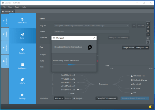
Task: Switch to the Badbank wallet account tab
Action: [5, 61]
